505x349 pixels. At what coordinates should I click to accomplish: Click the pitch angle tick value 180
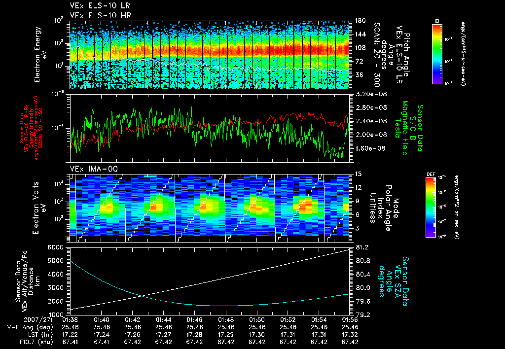click(361, 21)
